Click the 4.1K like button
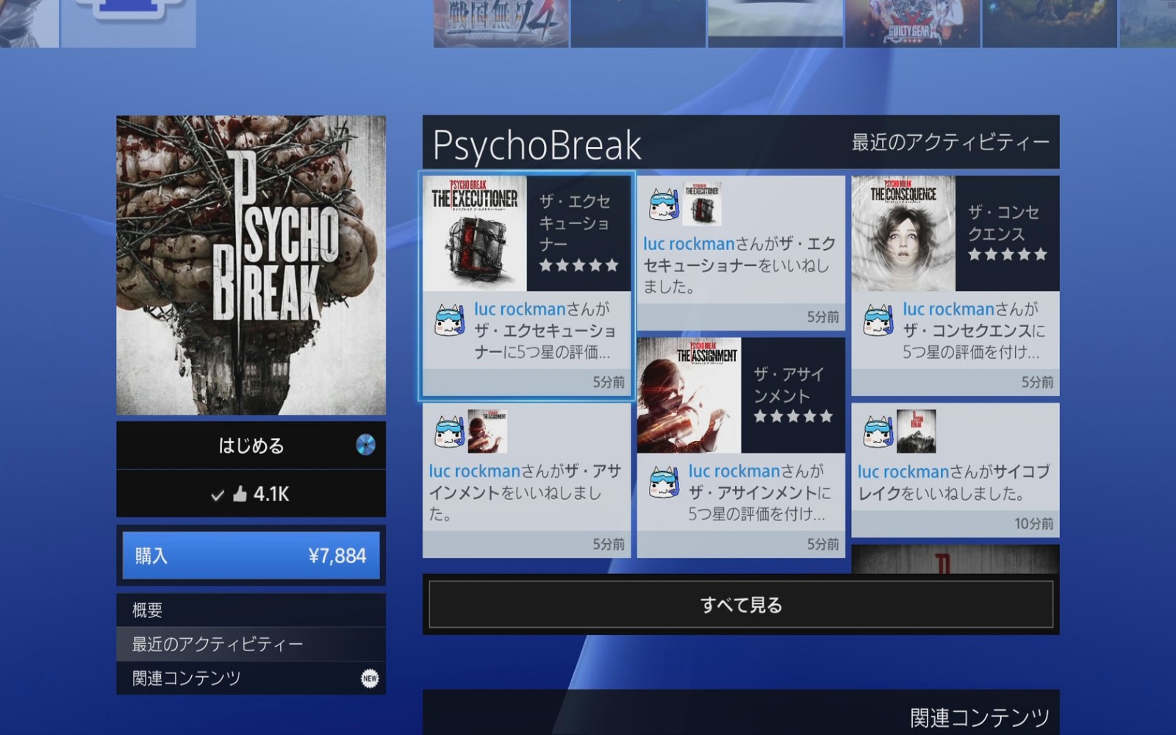The image size is (1176, 735). [x=251, y=494]
